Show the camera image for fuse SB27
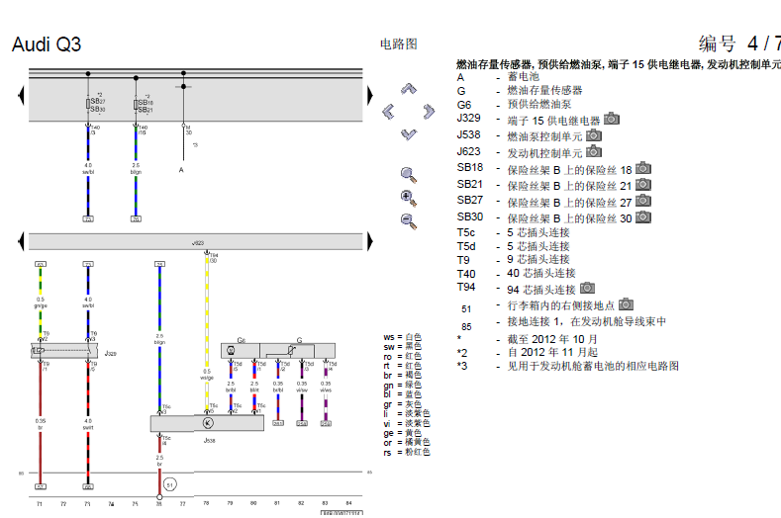781x518 pixels. click(643, 201)
